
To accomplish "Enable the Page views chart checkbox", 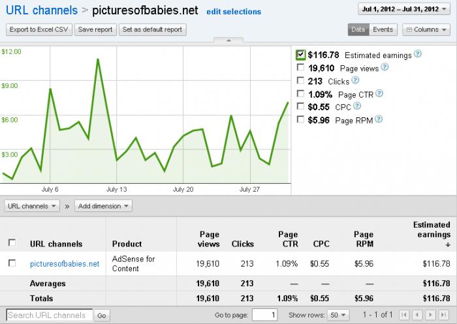I will [x=300, y=68].
